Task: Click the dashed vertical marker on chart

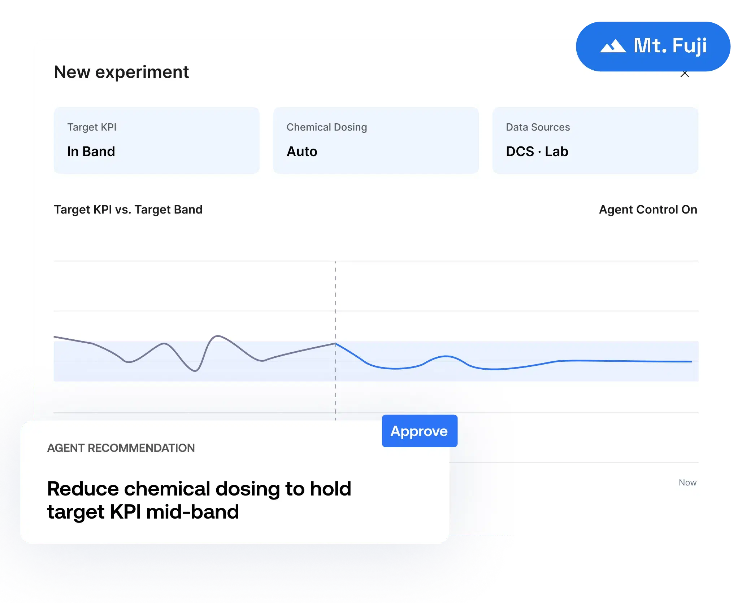Action: click(335, 340)
